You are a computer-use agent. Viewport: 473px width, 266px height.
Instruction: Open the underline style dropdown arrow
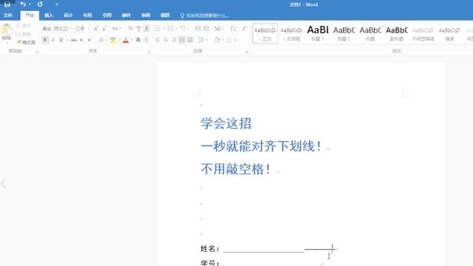[x=67, y=40]
